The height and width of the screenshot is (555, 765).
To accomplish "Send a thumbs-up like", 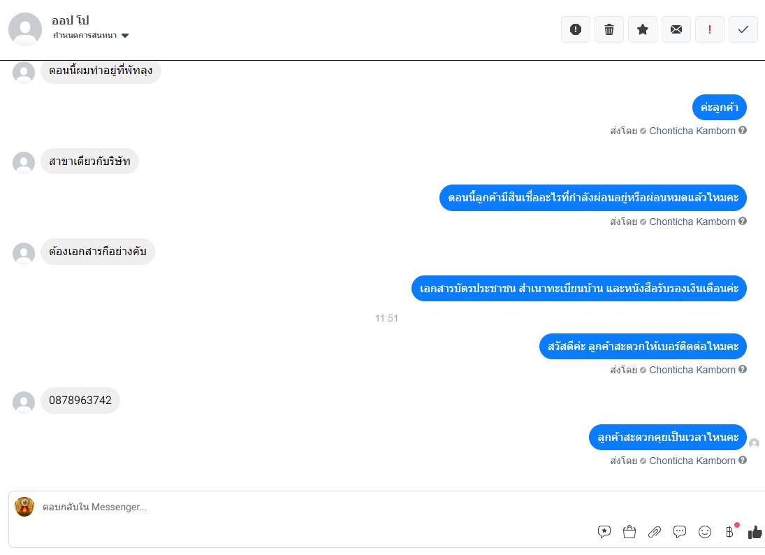I will point(755,531).
